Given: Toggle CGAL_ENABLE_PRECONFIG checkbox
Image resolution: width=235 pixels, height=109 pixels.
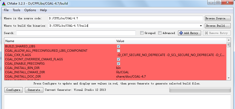Looking at the screenshot, I should pyautogui.click(x=119, y=64).
